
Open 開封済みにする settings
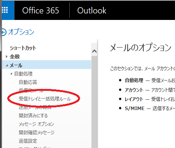coord(33,116)
